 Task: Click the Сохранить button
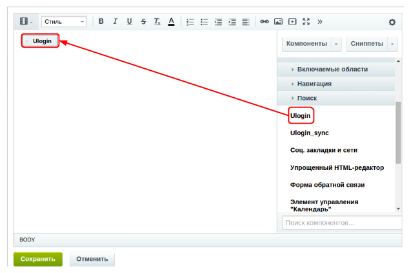[38, 259]
